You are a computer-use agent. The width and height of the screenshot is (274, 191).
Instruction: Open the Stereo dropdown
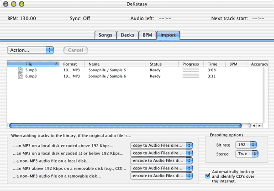[247, 154]
